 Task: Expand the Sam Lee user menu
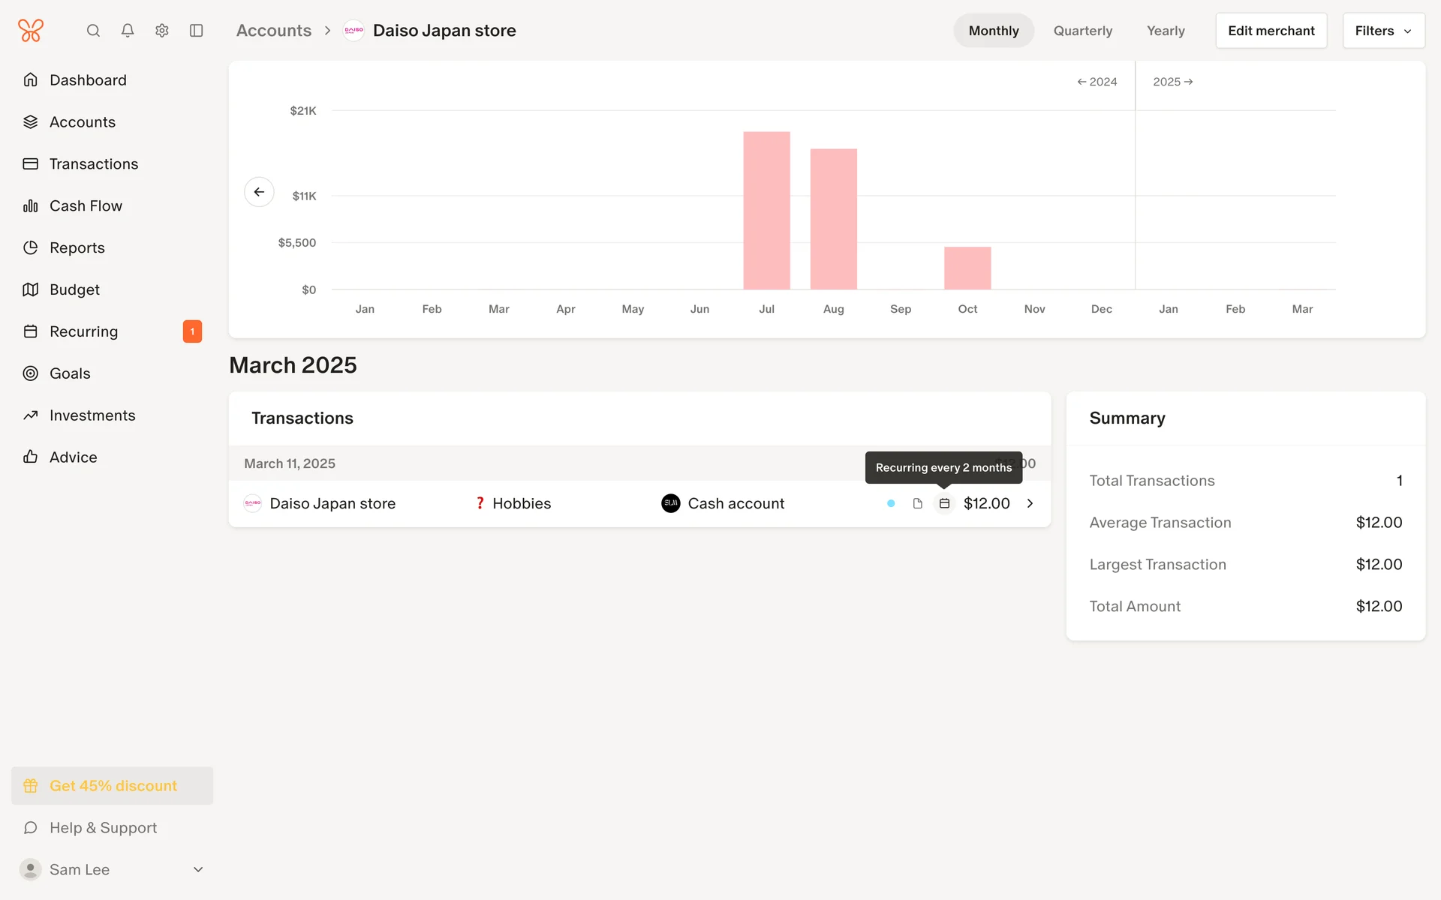[x=198, y=869]
